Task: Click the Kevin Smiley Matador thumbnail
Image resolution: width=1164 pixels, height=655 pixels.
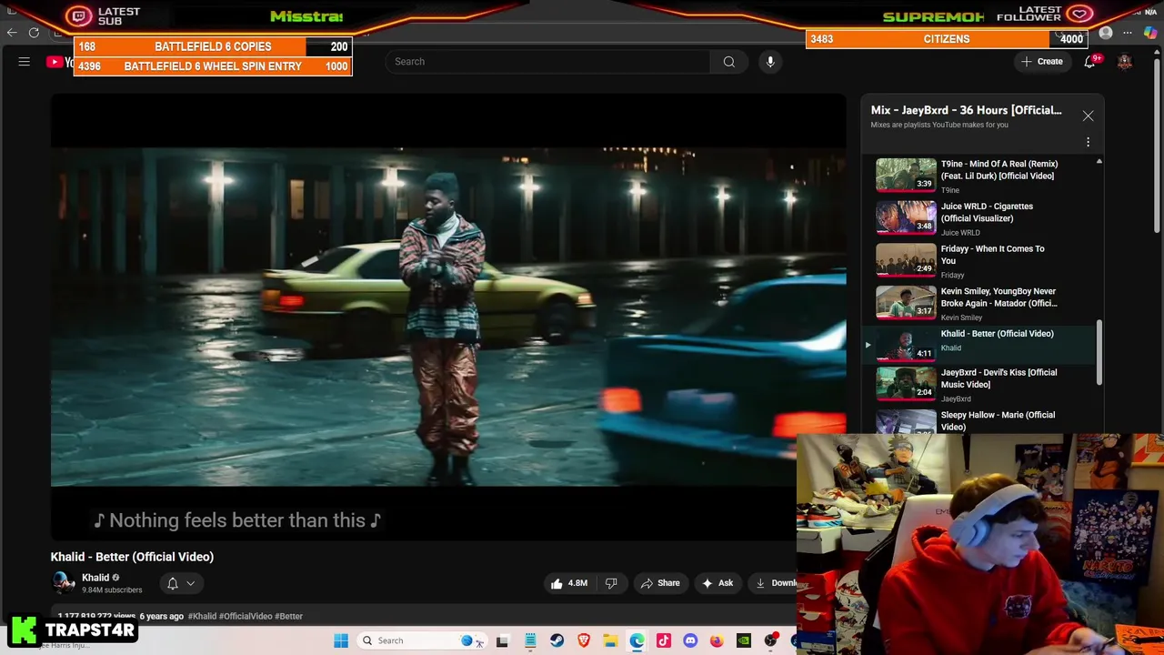Action: pos(906,303)
